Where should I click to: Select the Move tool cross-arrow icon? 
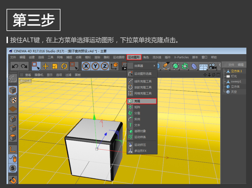tap(46, 66)
